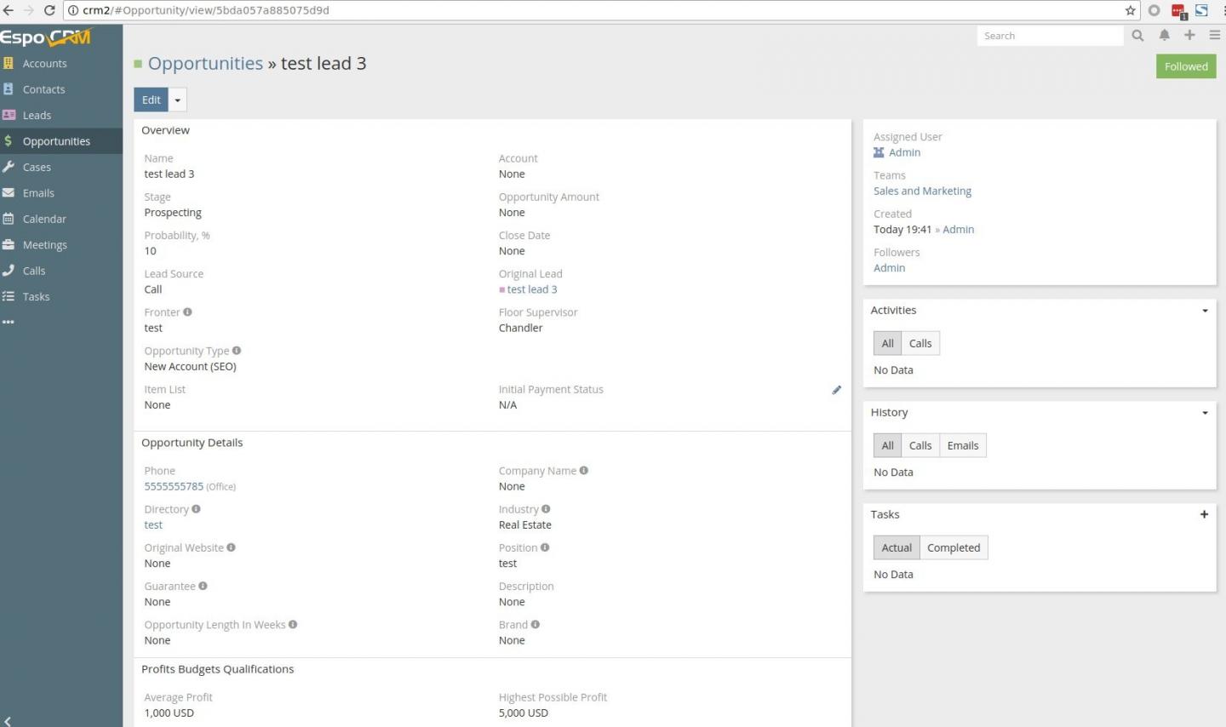Expand the History panel dropdown
Screen dimensions: 1226x727
click(1205, 413)
